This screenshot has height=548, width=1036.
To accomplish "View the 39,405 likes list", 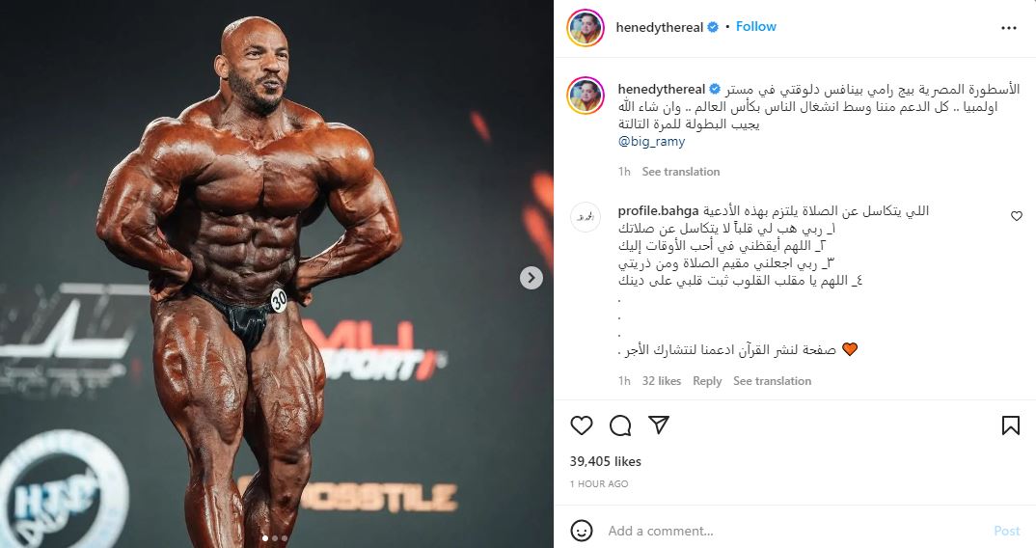I will tap(605, 461).
